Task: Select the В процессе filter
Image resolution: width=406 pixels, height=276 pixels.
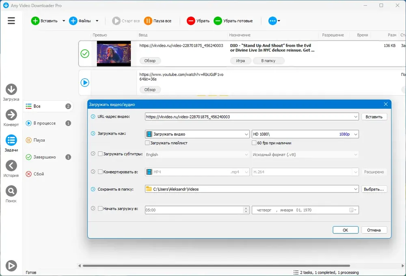Action: [x=48, y=123]
